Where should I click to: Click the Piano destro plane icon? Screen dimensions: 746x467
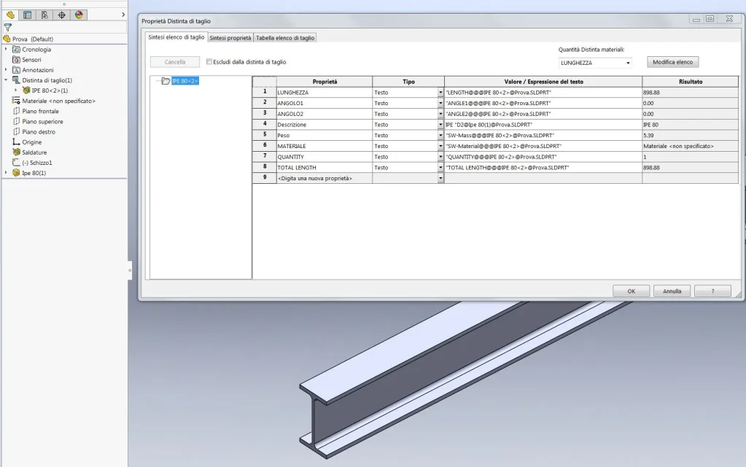(x=16, y=132)
